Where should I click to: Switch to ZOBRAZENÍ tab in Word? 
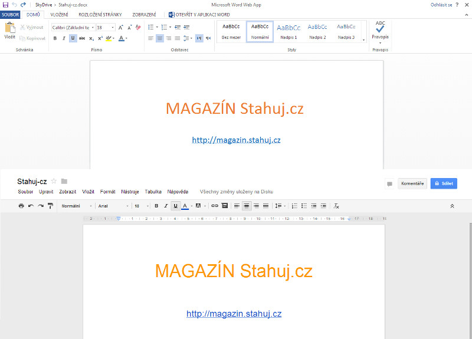pyautogui.click(x=144, y=15)
